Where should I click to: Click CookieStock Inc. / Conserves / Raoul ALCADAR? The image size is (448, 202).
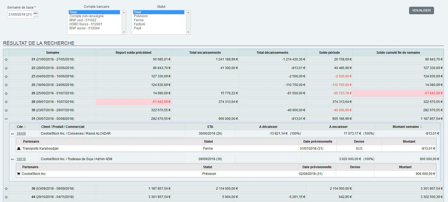76,134
